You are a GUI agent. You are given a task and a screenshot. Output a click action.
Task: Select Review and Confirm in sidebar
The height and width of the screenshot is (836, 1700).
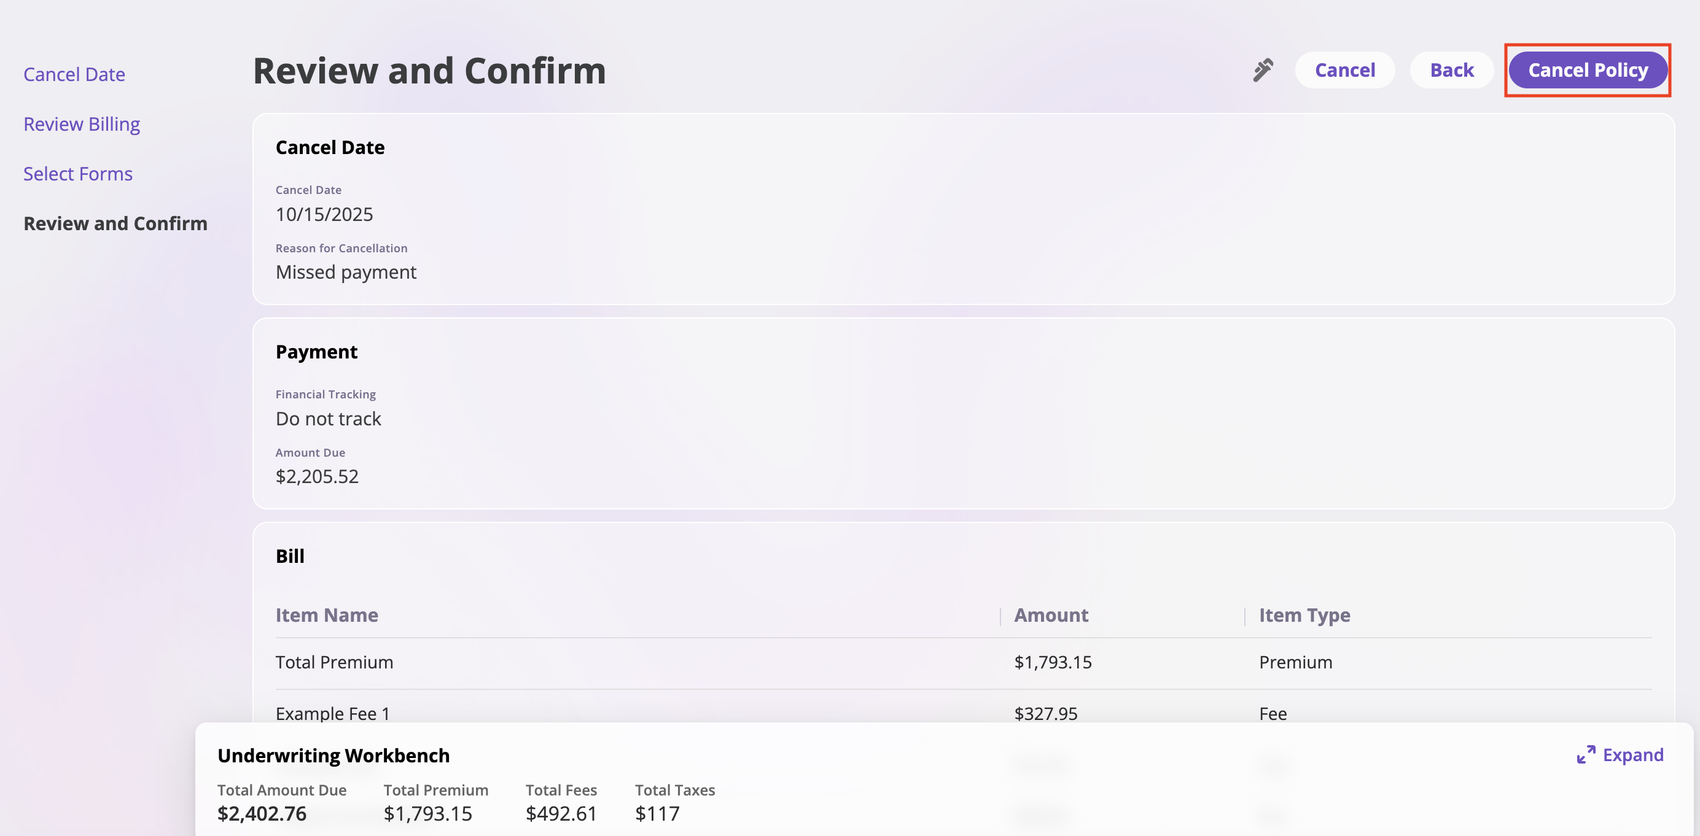coord(115,223)
